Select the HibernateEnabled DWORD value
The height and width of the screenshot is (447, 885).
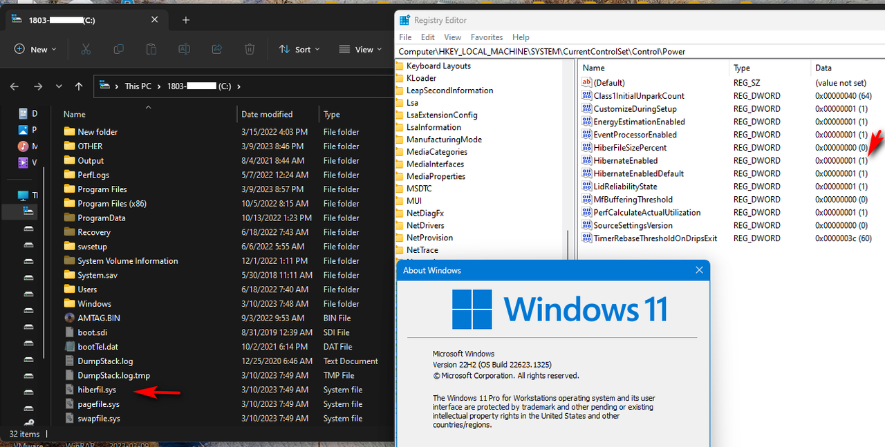[x=626, y=160]
